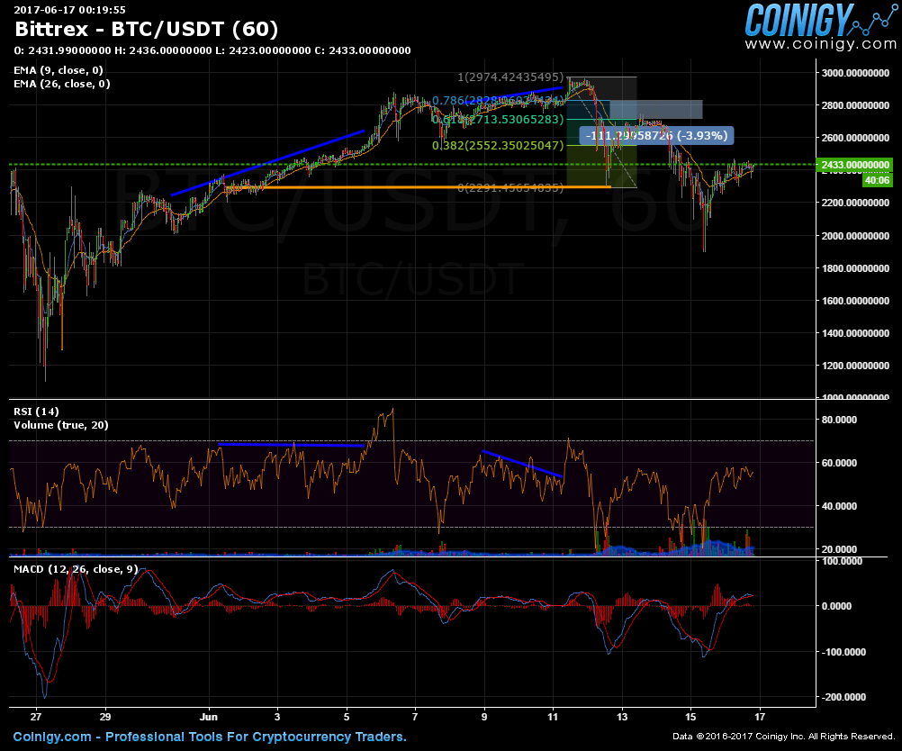The height and width of the screenshot is (751, 902).
Task: Click the Fibonacci 0(2291.45654835) level label
Action: [x=510, y=187]
